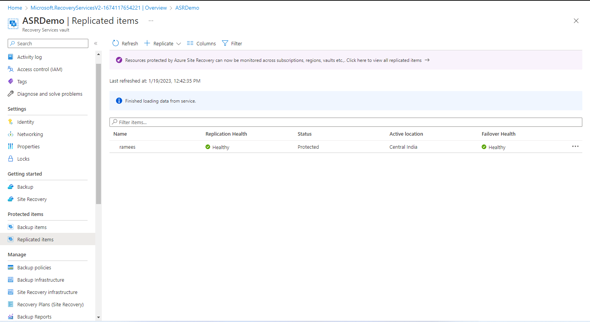Click the Refresh circular arrow icon

click(x=116, y=43)
